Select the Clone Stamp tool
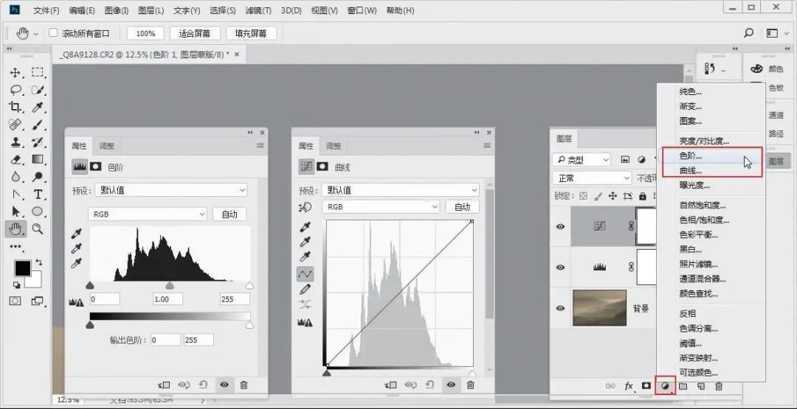 (x=15, y=142)
